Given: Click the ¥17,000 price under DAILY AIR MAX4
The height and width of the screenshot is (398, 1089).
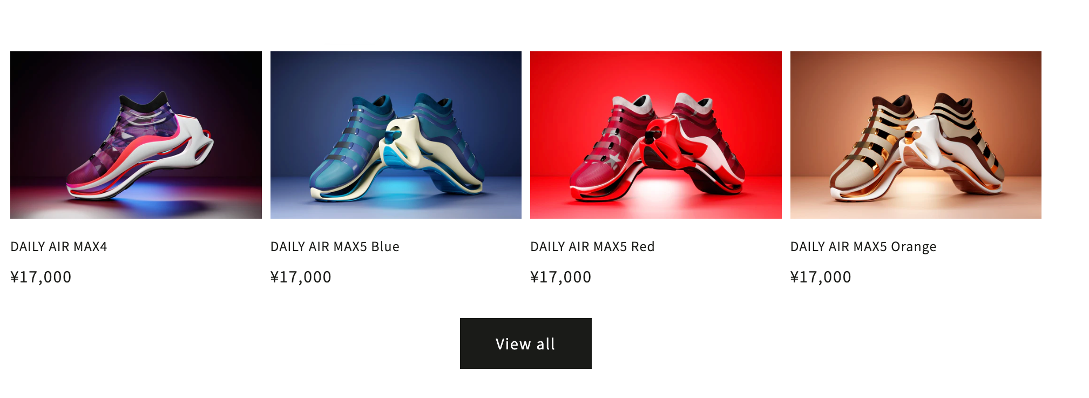Looking at the screenshot, I should [41, 277].
